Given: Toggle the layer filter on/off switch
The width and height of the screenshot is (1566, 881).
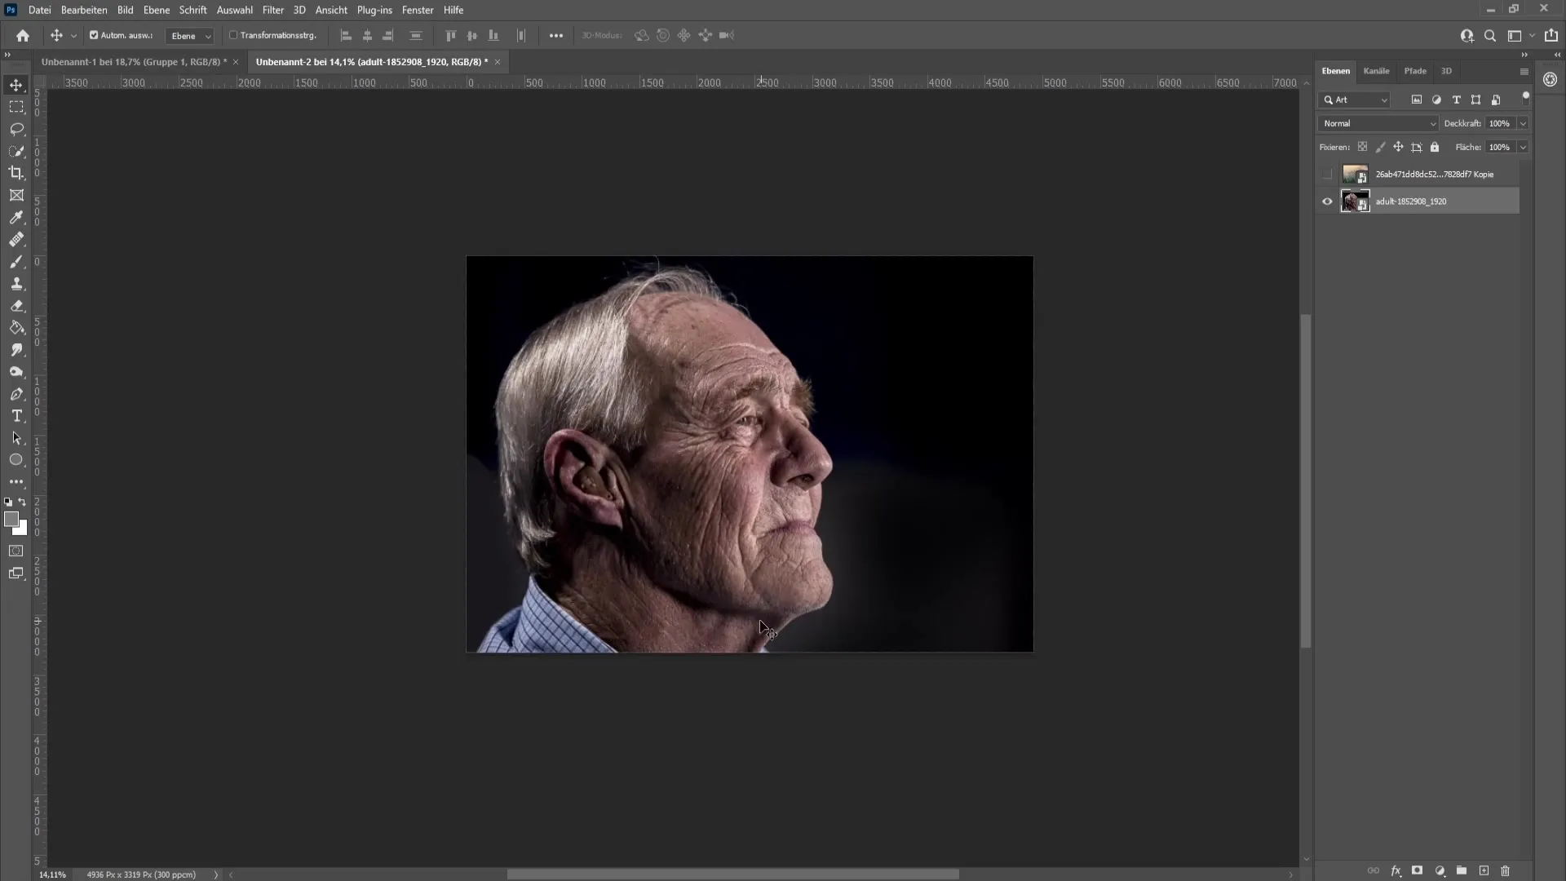Looking at the screenshot, I should coord(1525,98).
